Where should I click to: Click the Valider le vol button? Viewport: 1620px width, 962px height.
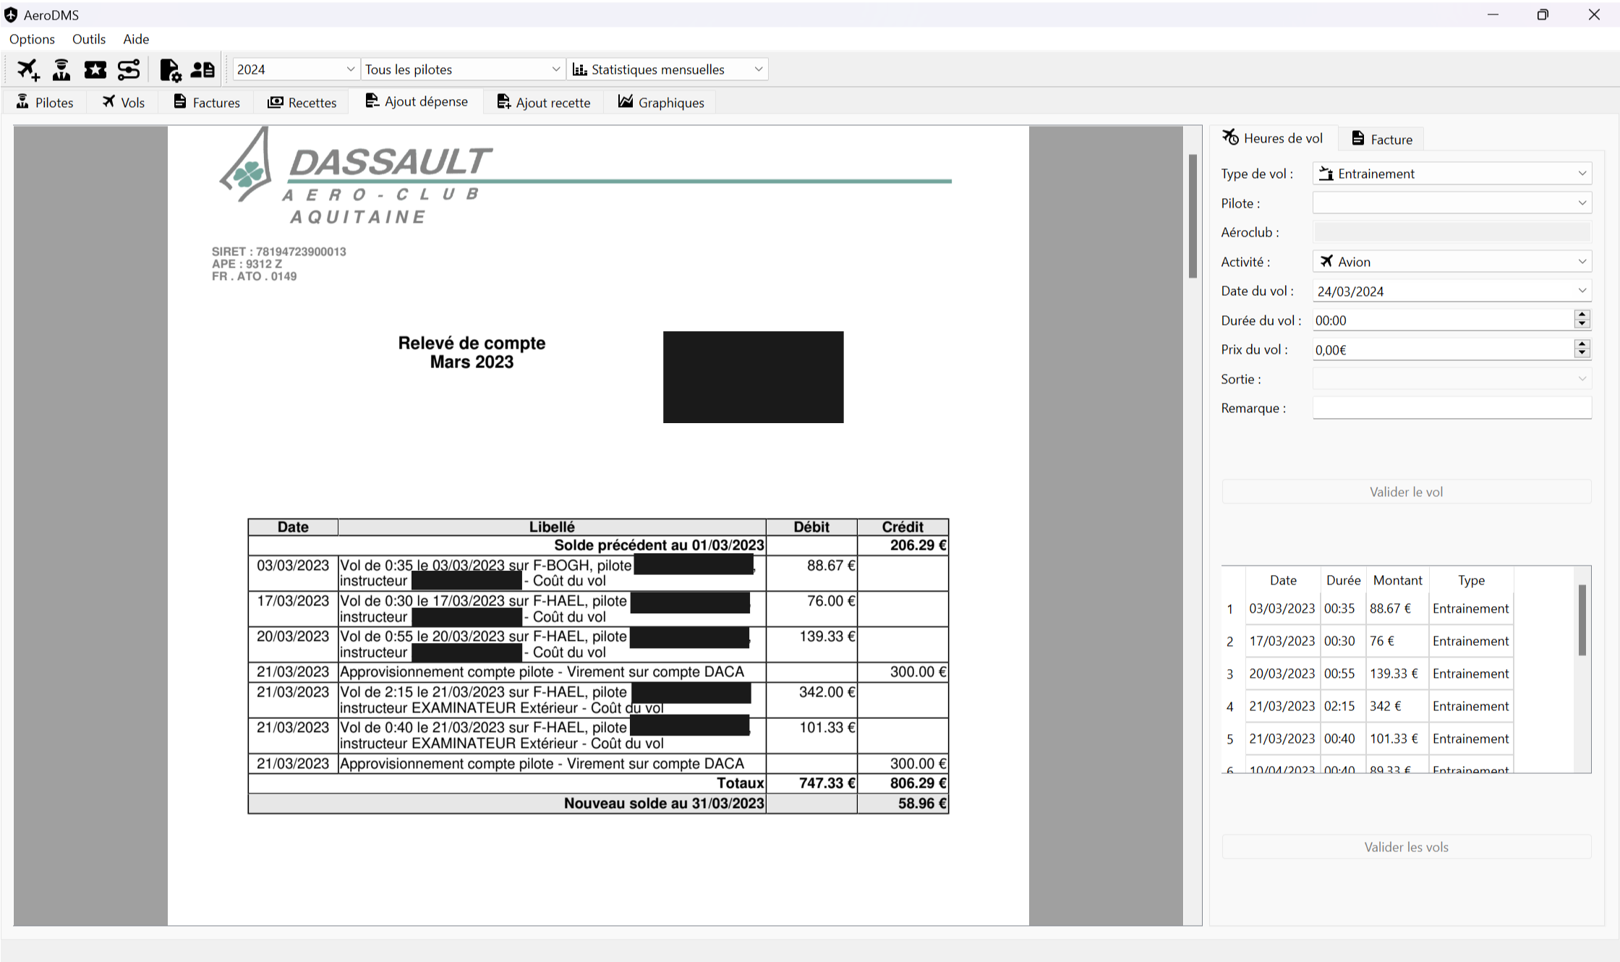point(1406,492)
